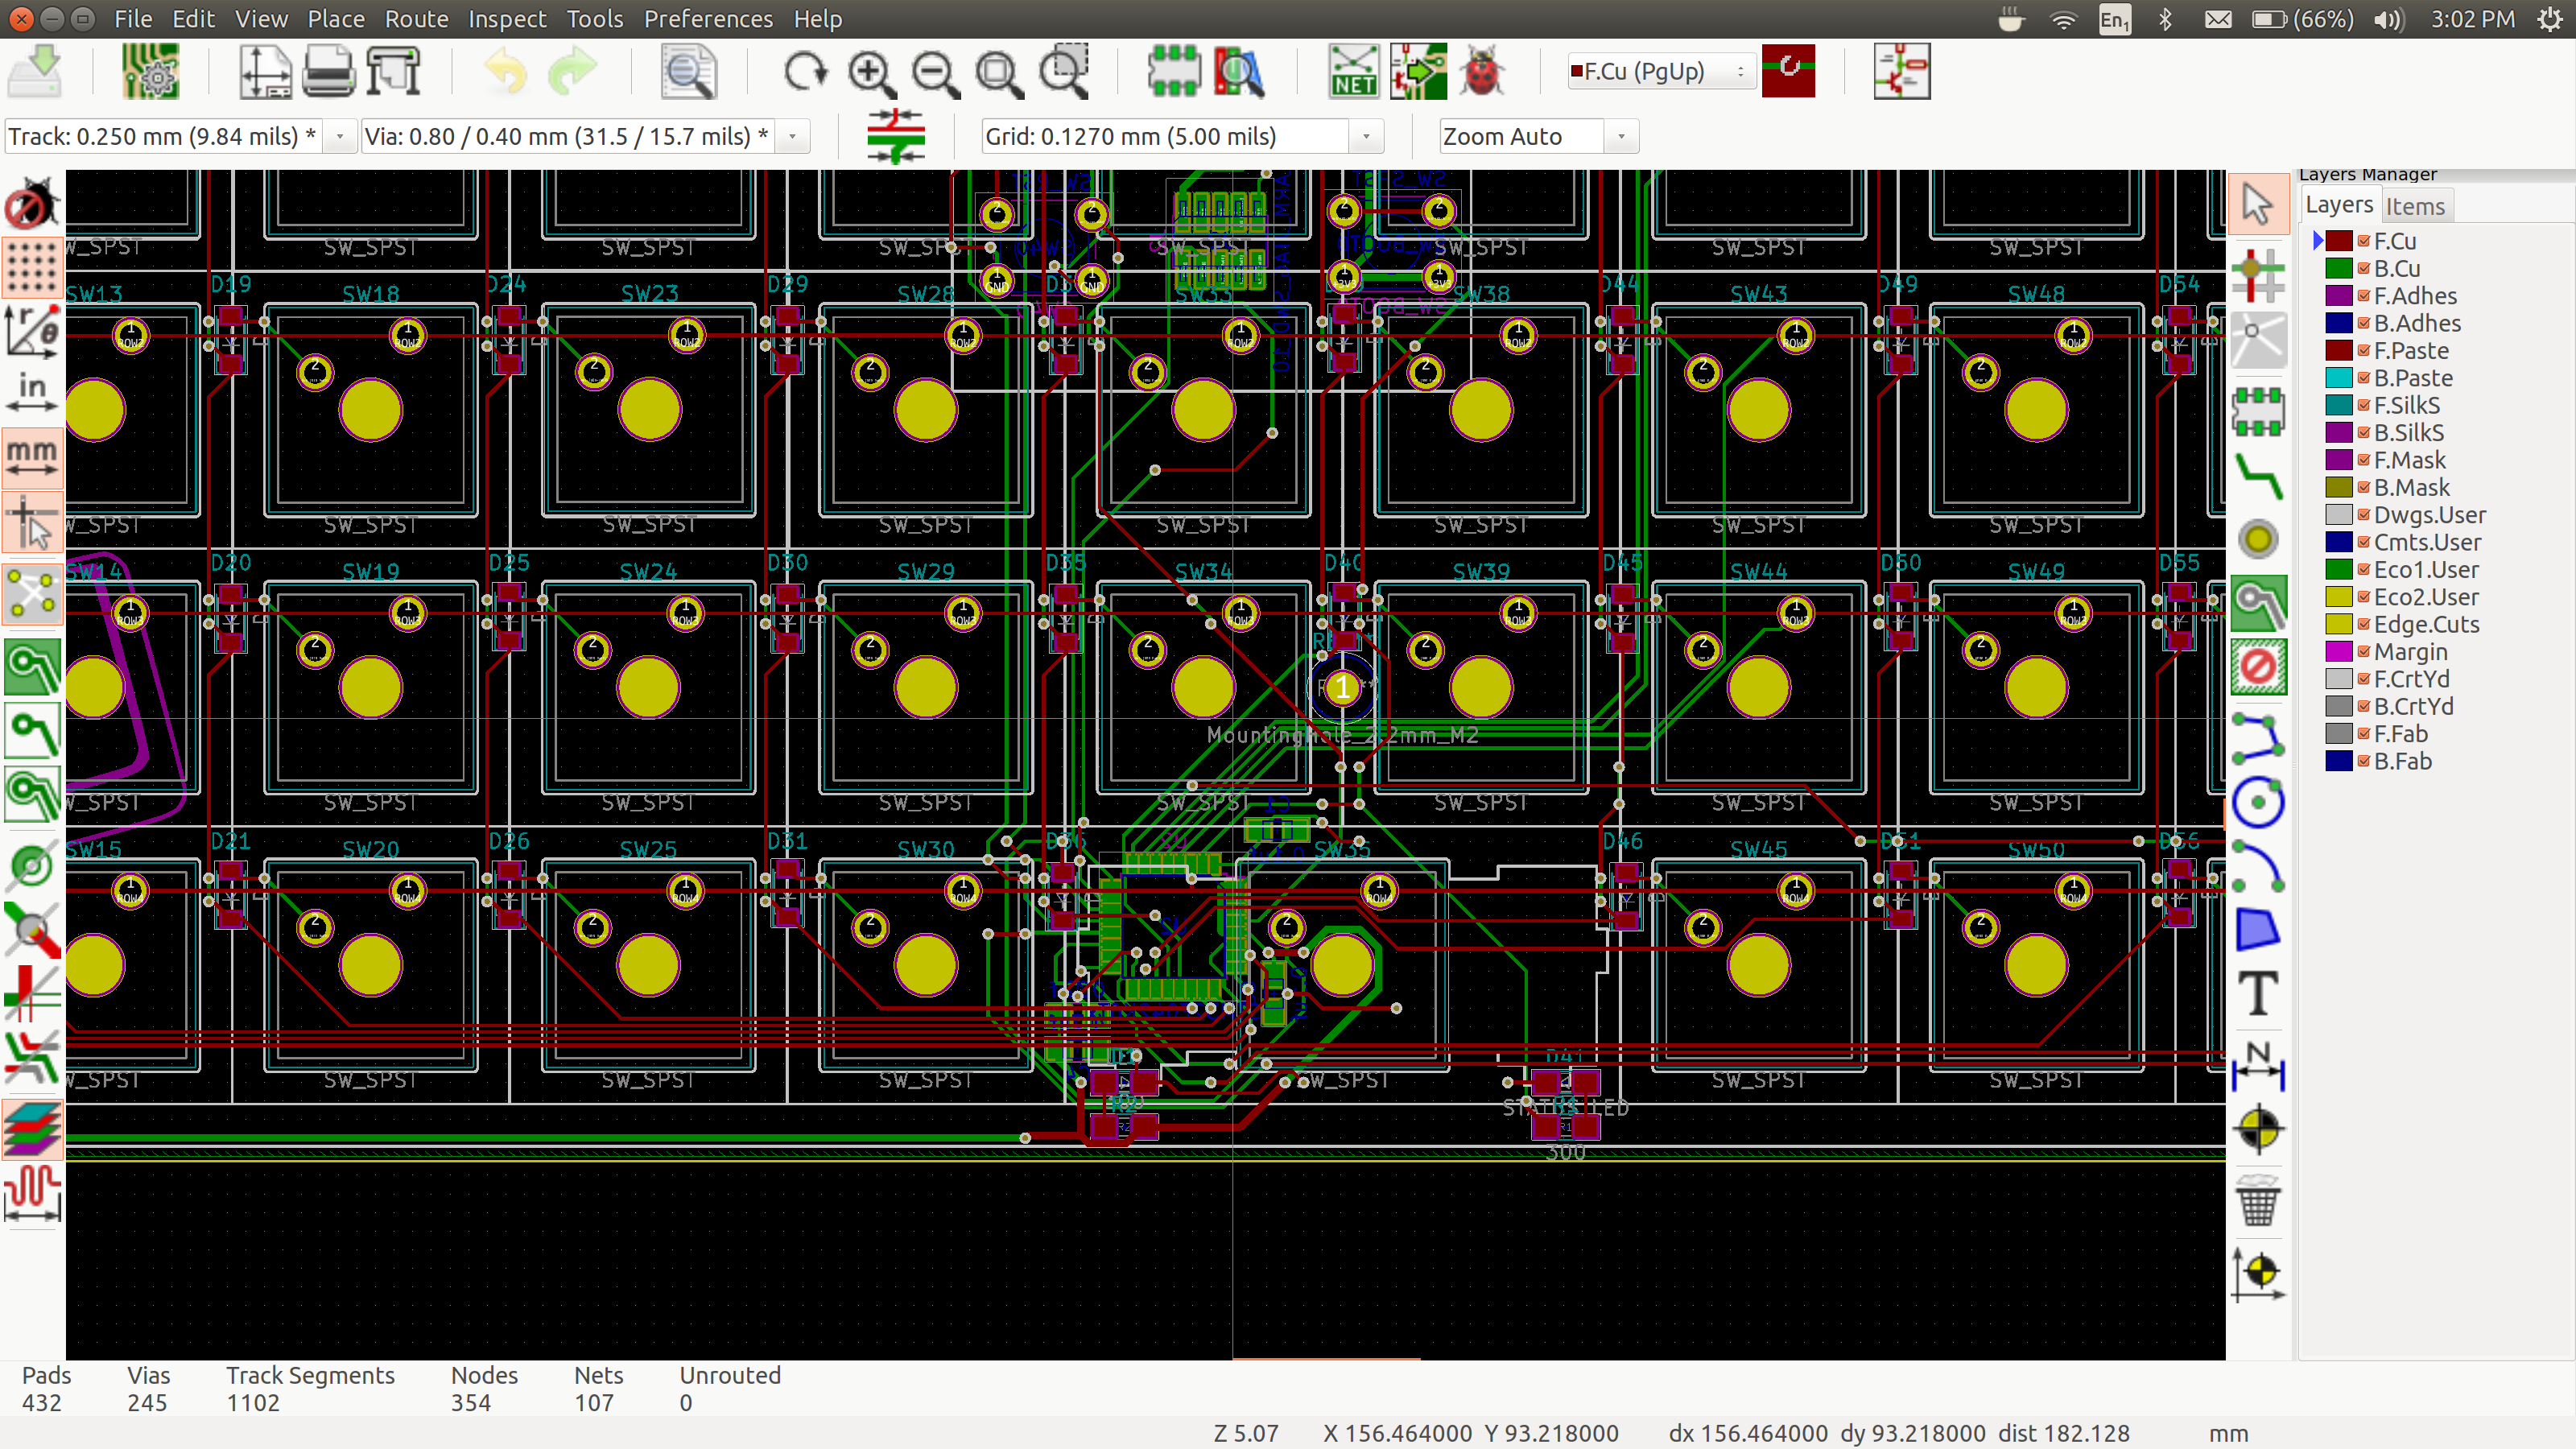Select the F.CrtYd layer name
Viewport: 2576px width, 1449px height.
(x=2411, y=679)
